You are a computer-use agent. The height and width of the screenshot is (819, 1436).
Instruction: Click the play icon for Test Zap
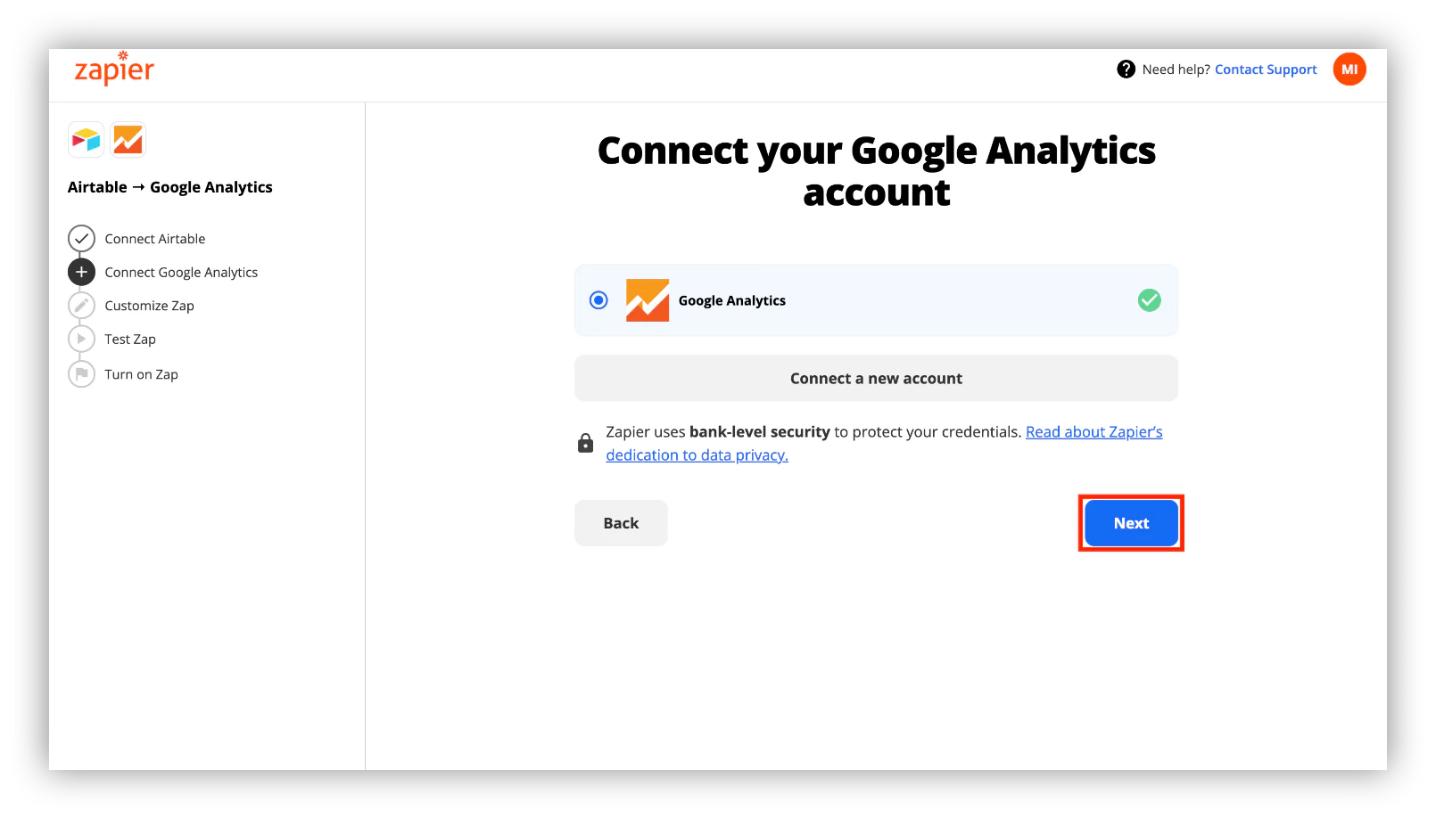(81, 340)
